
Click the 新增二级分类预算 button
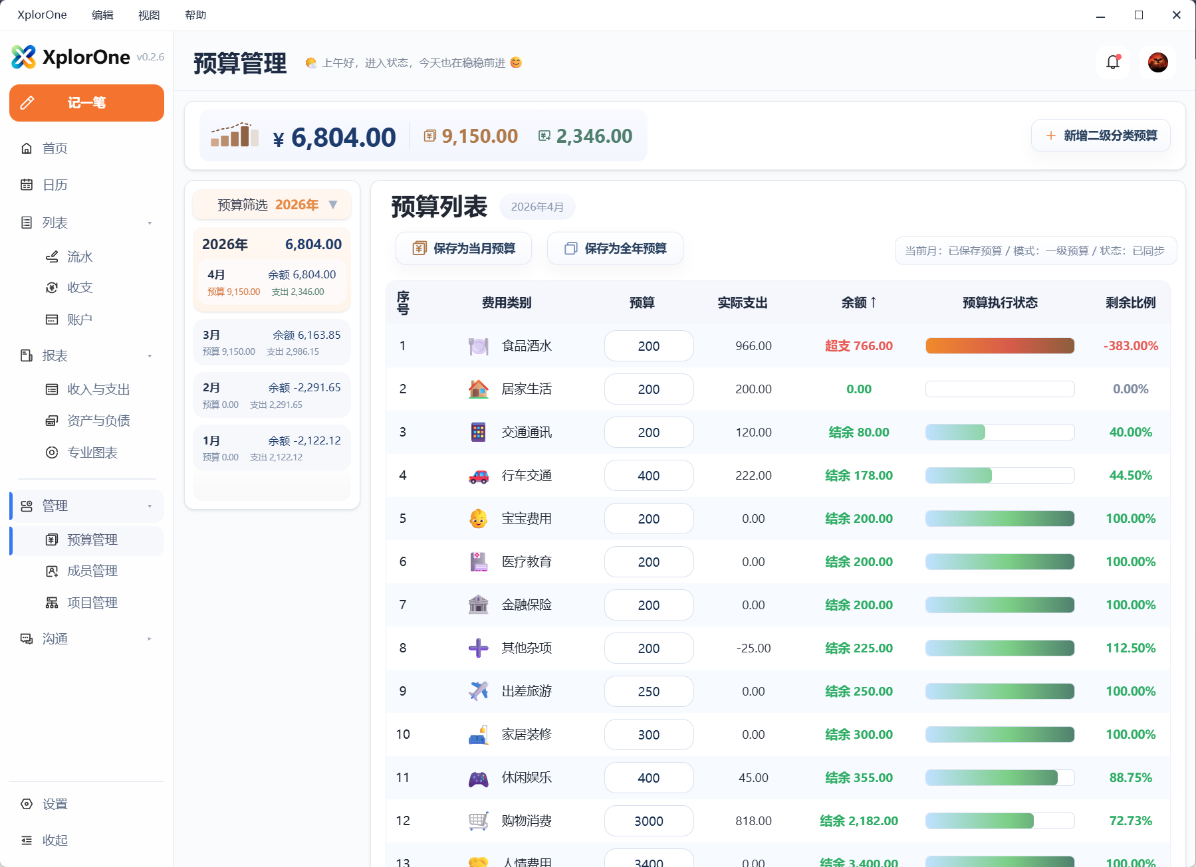point(1100,135)
